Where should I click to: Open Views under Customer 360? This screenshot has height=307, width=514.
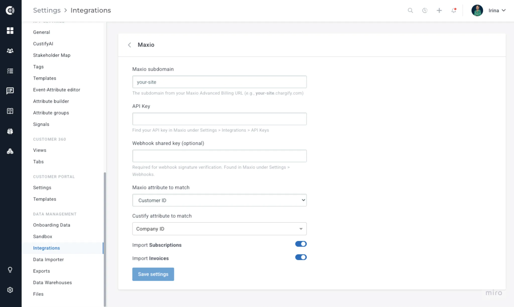click(x=40, y=150)
